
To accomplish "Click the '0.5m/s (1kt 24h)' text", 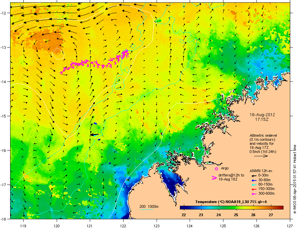I will coord(263,152).
